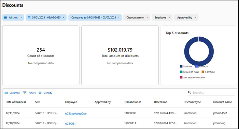
Task: Click the Filters funnel icon
Action: [x=25, y=93]
